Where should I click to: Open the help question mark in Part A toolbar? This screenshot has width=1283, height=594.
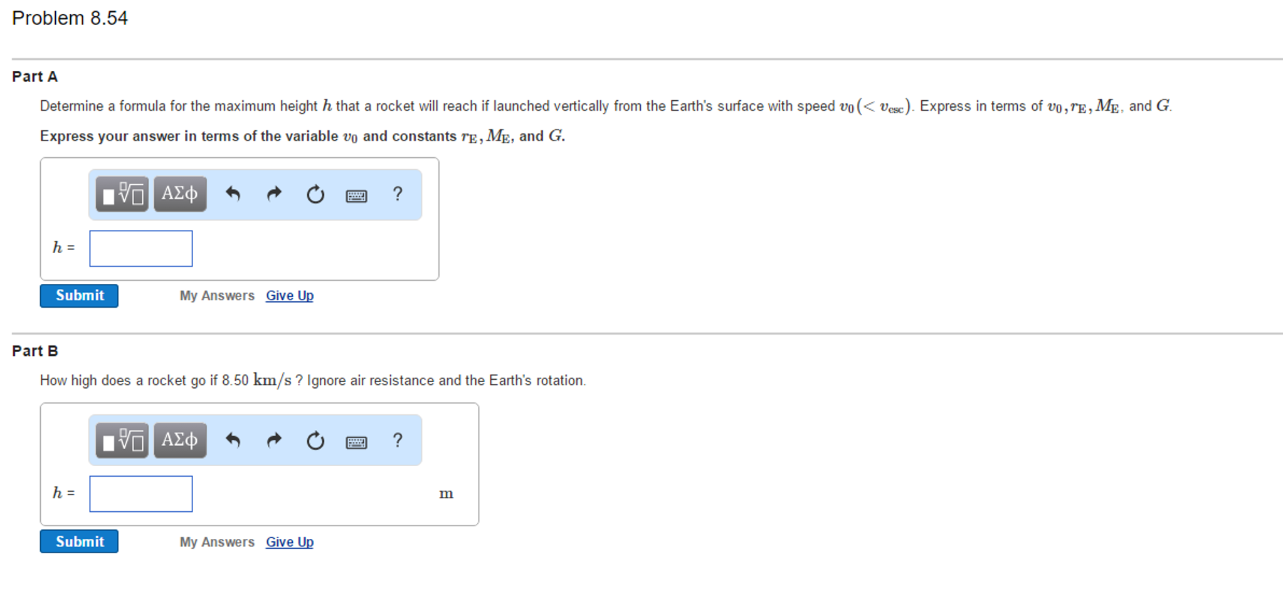pyautogui.click(x=398, y=194)
